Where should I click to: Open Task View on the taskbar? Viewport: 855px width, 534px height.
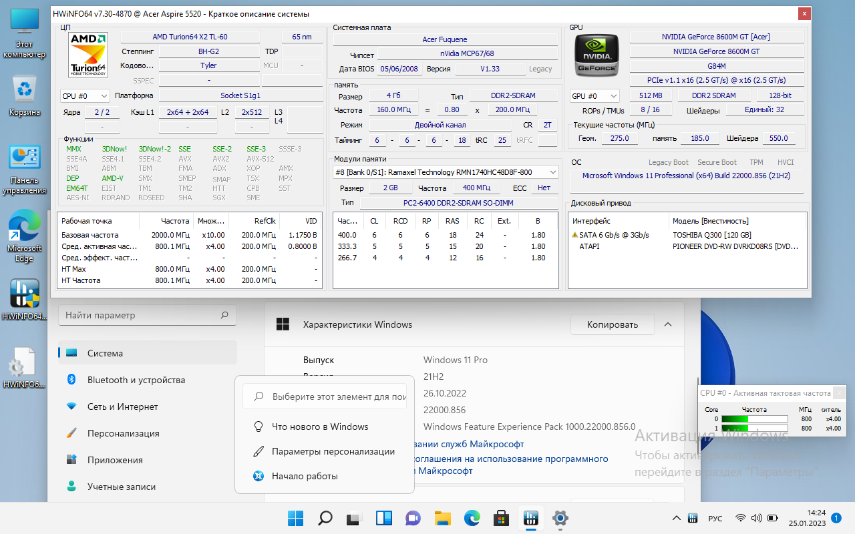click(354, 518)
